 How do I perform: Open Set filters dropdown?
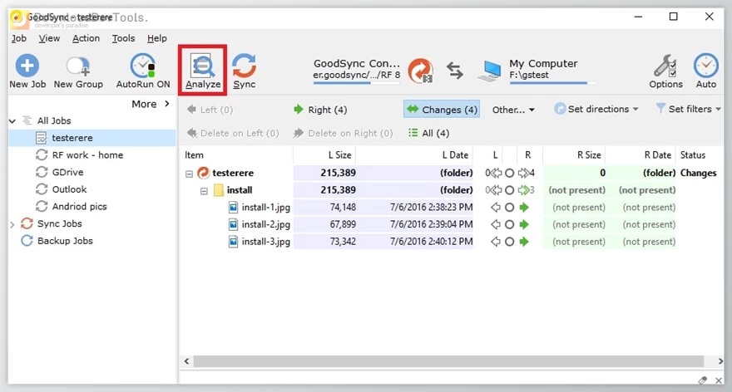pyautogui.click(x=689, y=109)
